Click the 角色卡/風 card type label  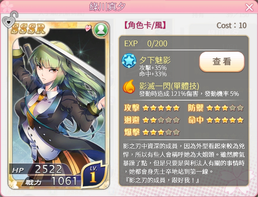(145, 26)
